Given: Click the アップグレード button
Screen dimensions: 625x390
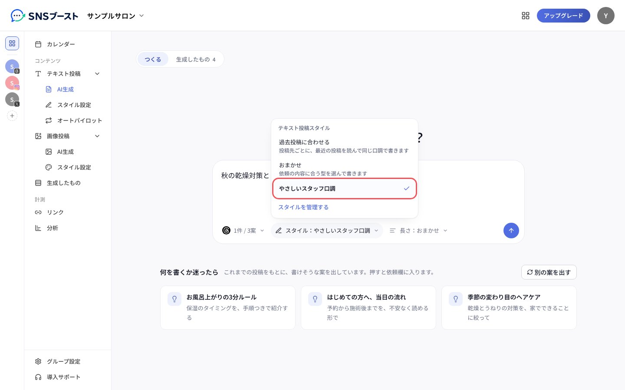Looking at the screenshot, I should [x=563, y=16].
